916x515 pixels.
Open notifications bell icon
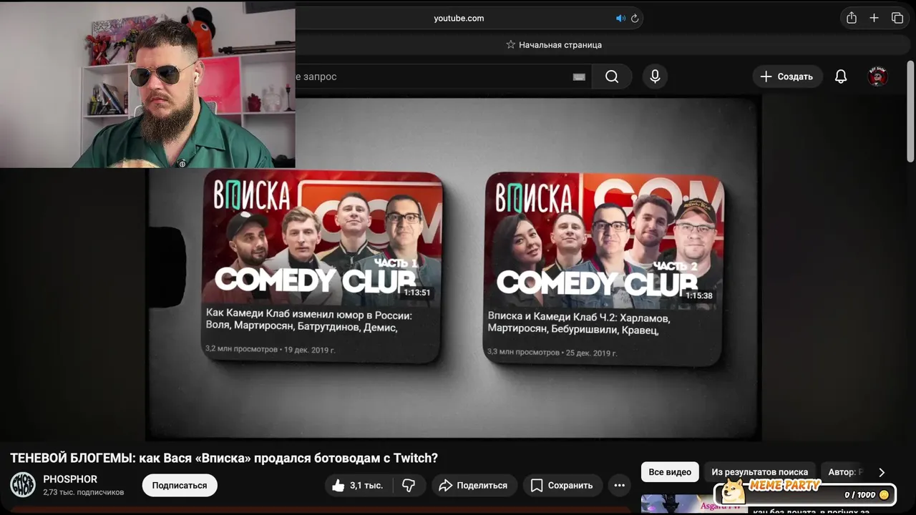click(x=841, y=77)
